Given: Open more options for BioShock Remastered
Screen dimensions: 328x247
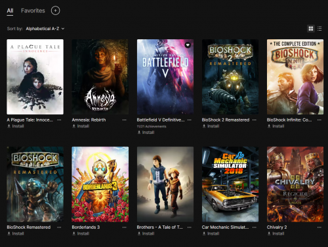Looking at the screenshot, I should [59, 227].
